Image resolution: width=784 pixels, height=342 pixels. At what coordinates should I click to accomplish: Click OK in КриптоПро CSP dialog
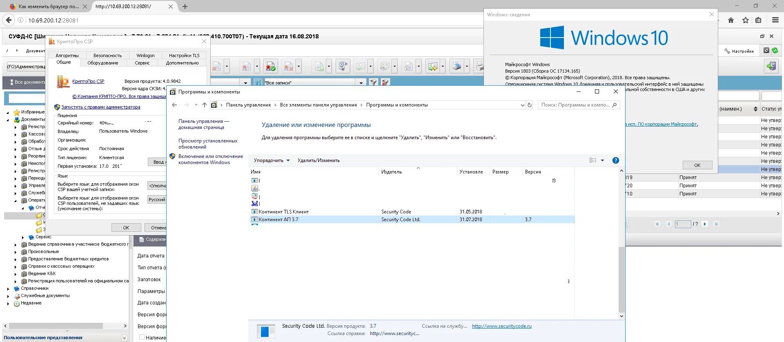coord(126,228)
